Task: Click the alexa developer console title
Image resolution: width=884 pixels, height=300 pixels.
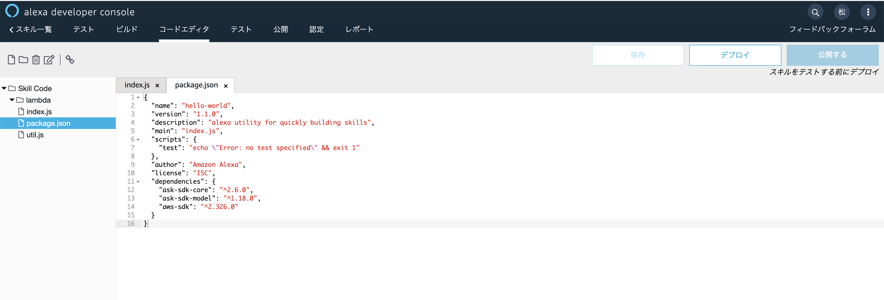Action: [x=79, y=12]
